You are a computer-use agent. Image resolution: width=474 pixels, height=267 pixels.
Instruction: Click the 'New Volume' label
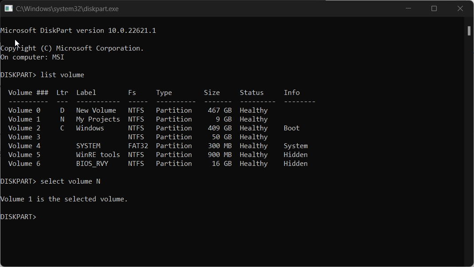[x=96, y=110]
